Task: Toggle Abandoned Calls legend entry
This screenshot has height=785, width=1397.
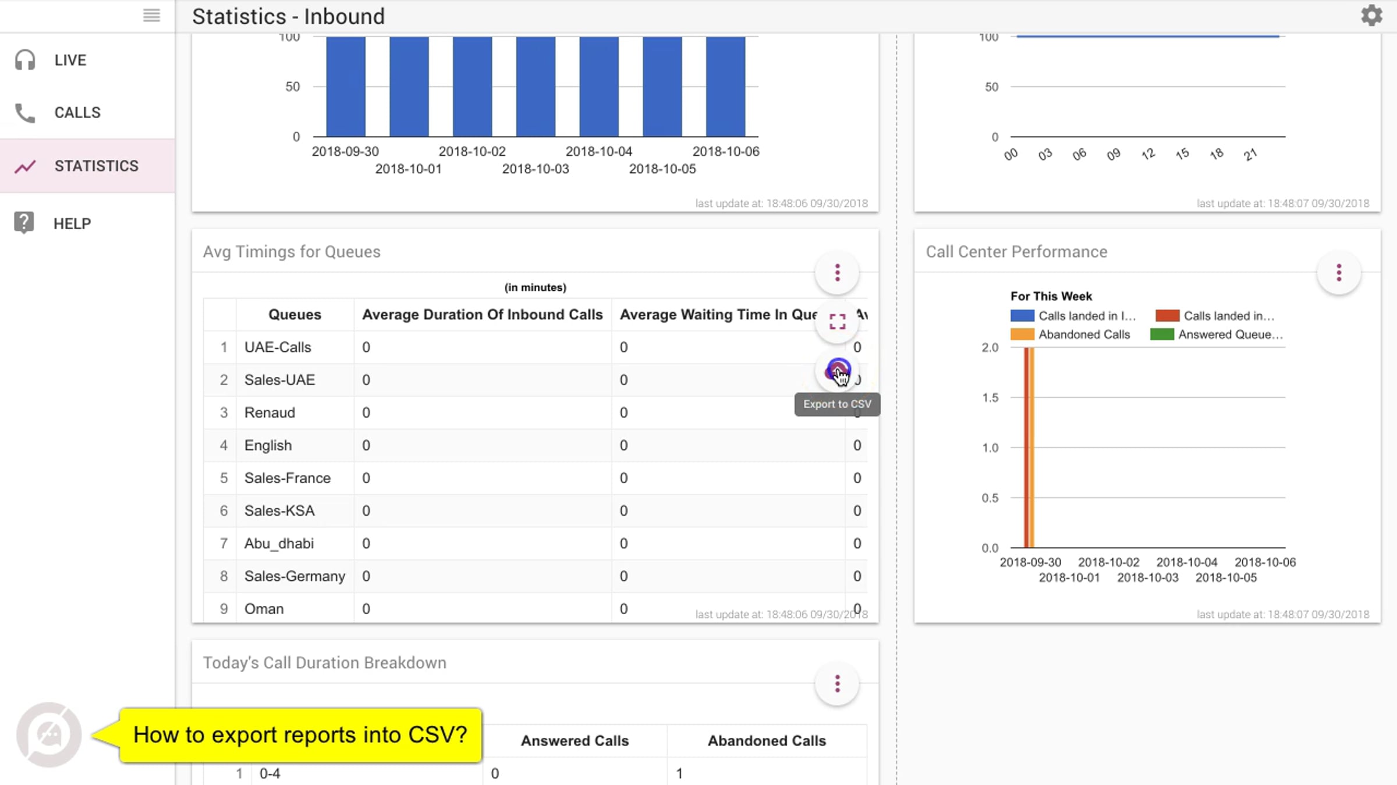Action: pyautogui.click(x=1070, y=334)
